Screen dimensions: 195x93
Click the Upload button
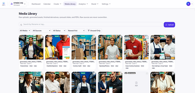click(169, 25)
